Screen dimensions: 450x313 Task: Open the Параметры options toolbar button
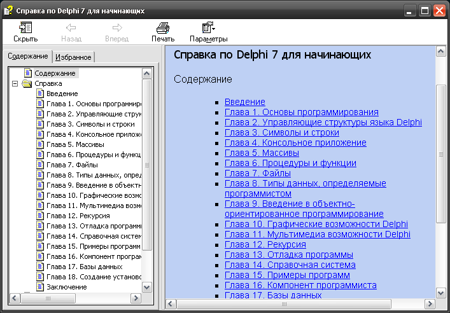pos(208,27)
